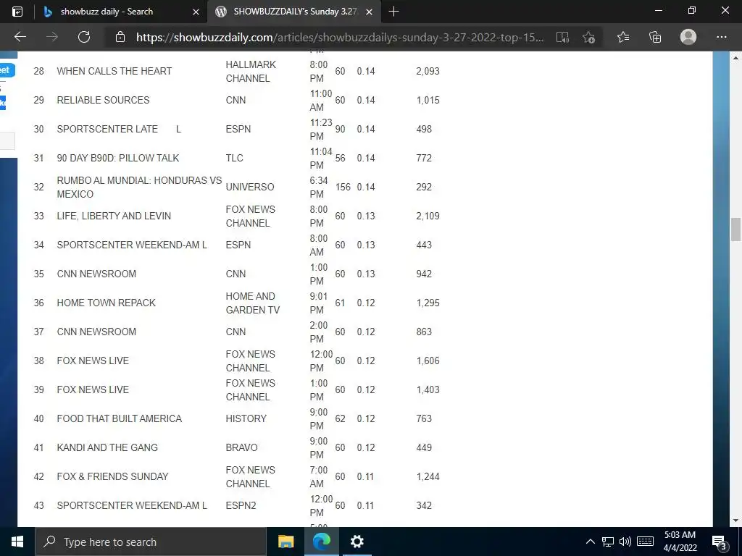Image resolution: width=742 pixels, height=556 pixels.
Task: Open the clock showing 5:03 AM
Action: 680,542
